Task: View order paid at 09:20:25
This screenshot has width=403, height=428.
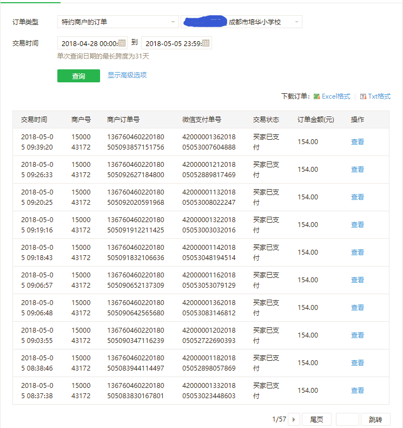Action: tap(358, 197)
